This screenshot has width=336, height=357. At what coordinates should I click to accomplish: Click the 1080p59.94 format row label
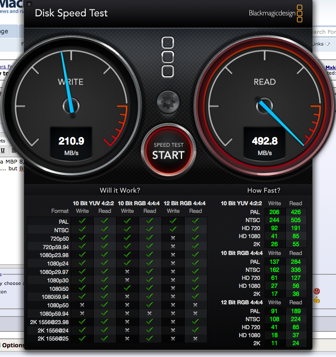54,314
